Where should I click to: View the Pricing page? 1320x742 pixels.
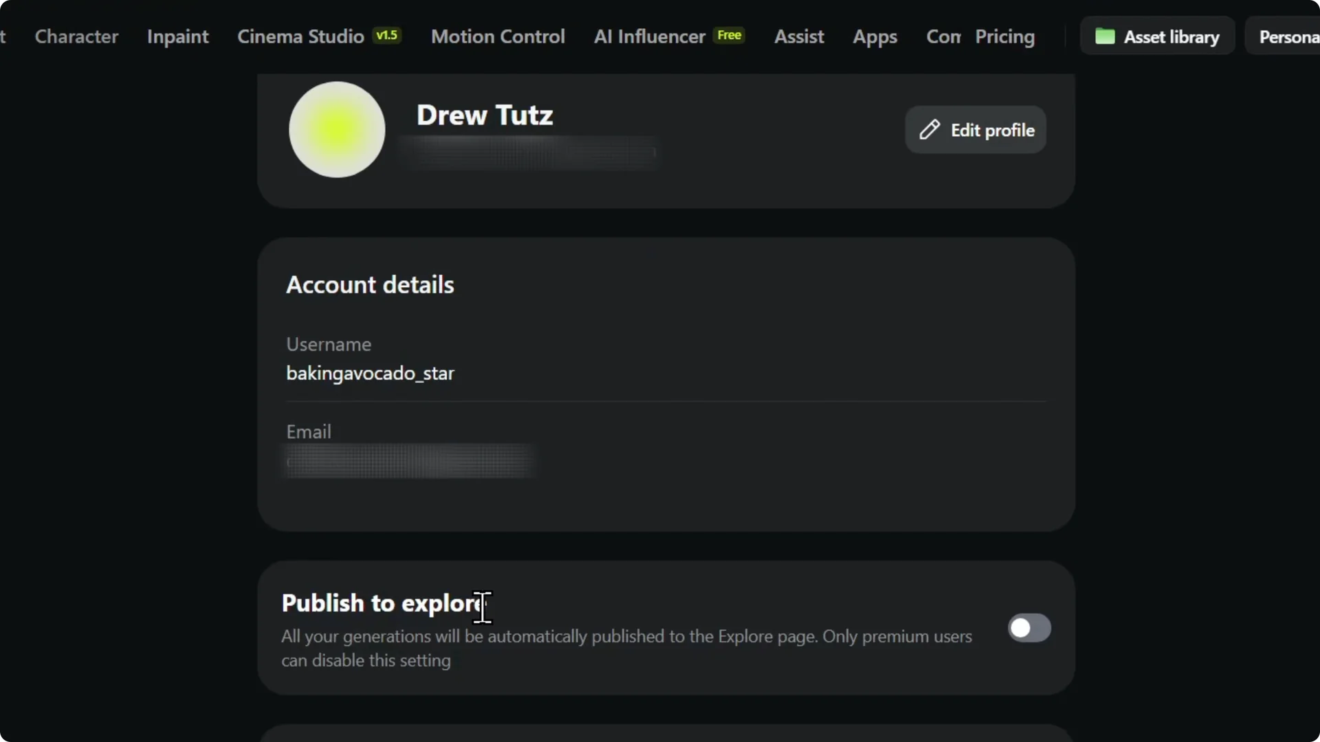(1004, 36)
